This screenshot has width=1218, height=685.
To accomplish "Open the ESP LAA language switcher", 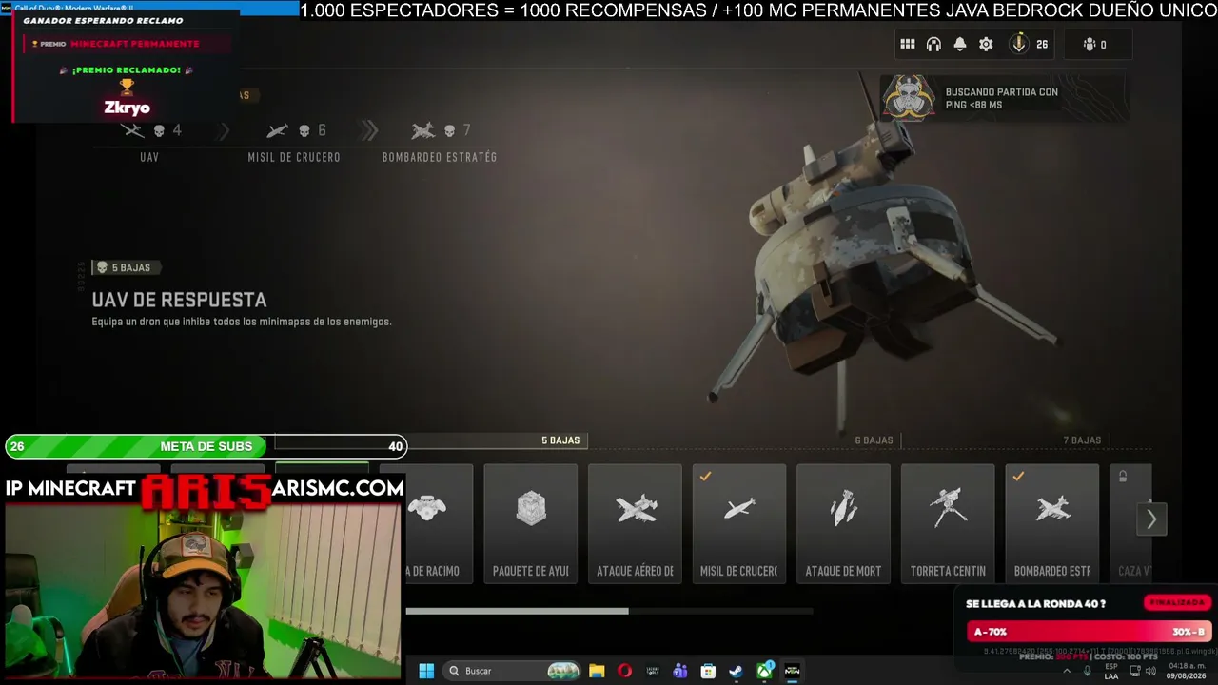I will click(1111, 671).
